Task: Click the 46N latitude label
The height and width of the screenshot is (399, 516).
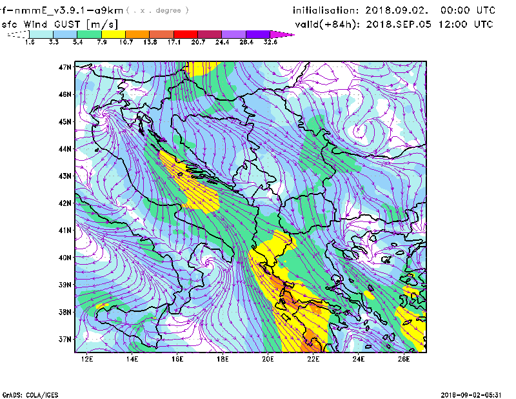Action: 65,94
